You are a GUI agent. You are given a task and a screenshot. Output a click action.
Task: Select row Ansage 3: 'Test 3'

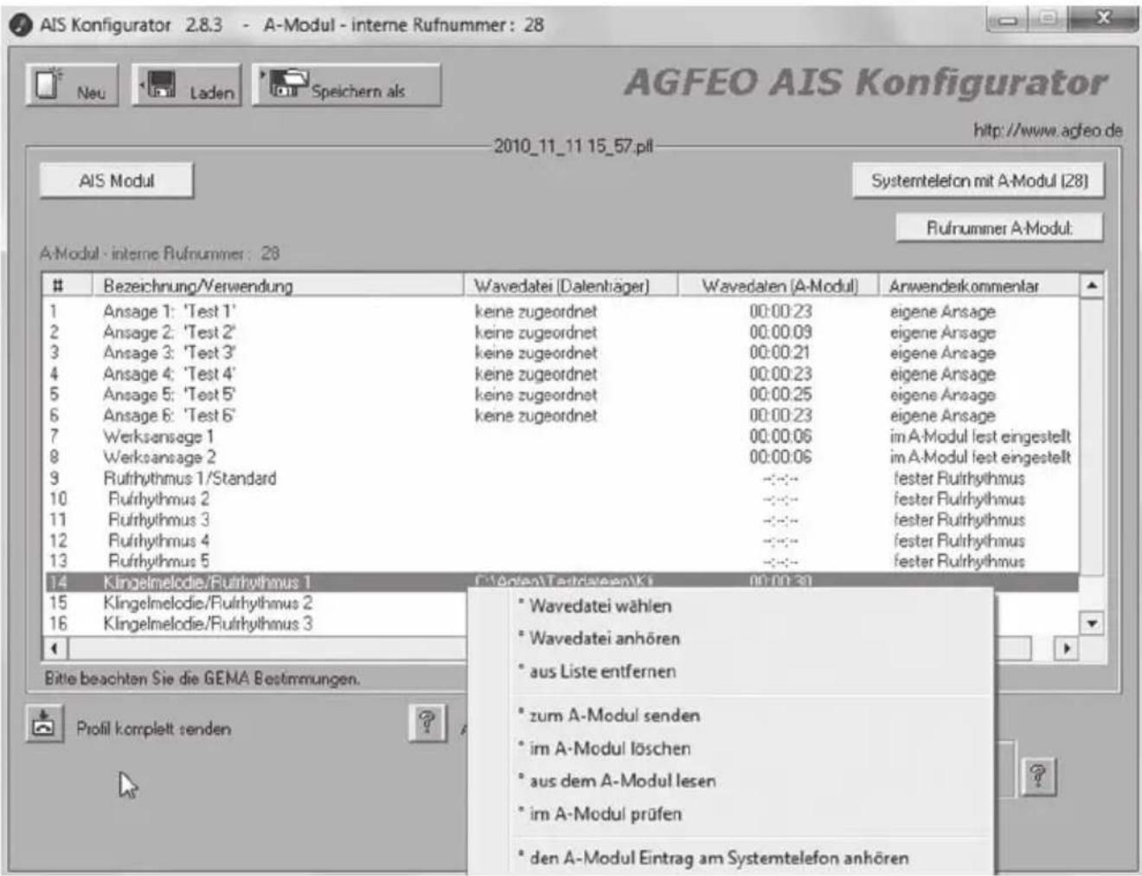coord(561,353)
